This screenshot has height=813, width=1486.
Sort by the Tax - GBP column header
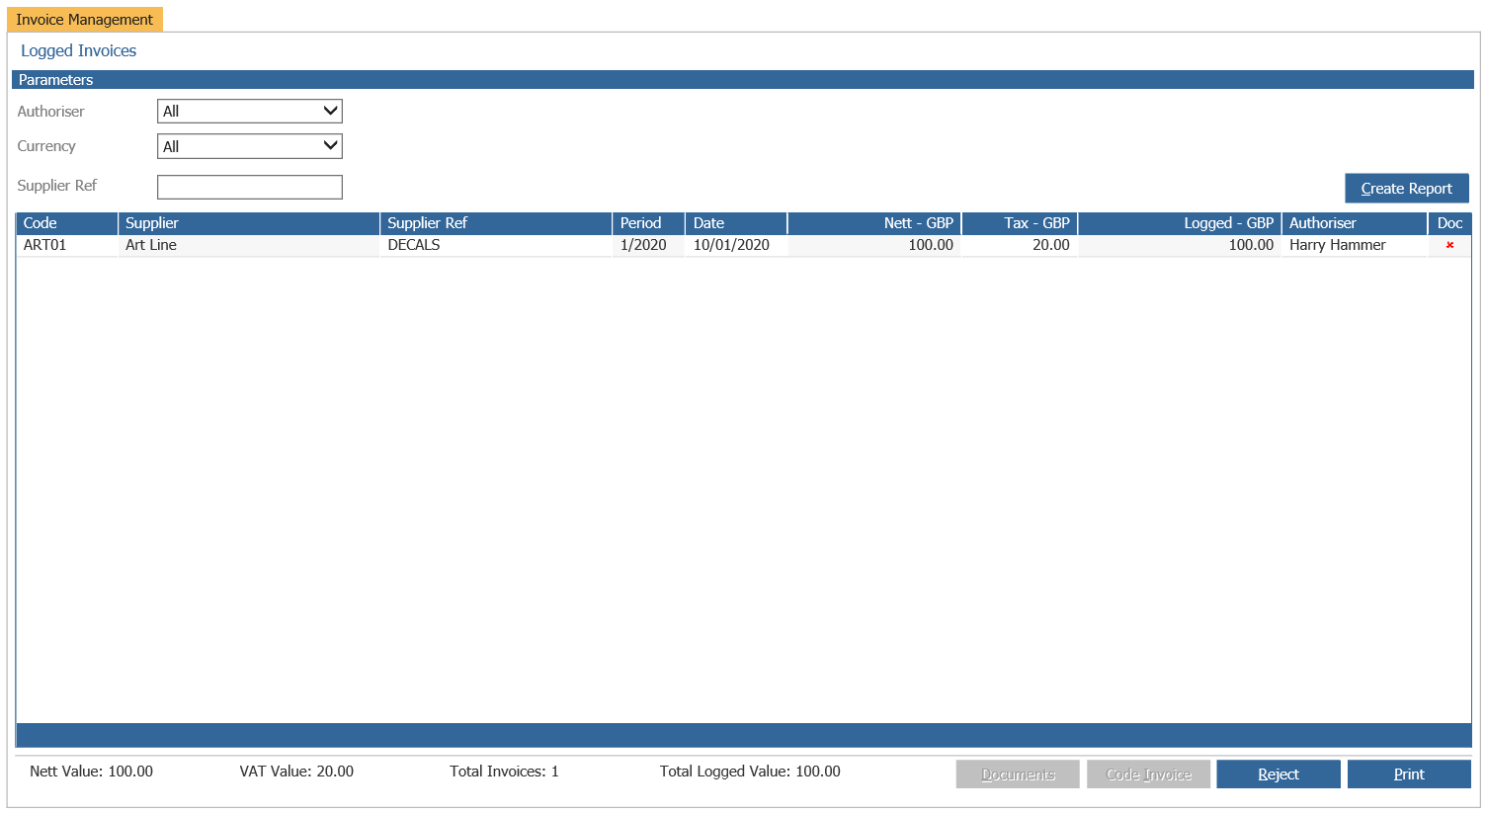click(1020, 223)
